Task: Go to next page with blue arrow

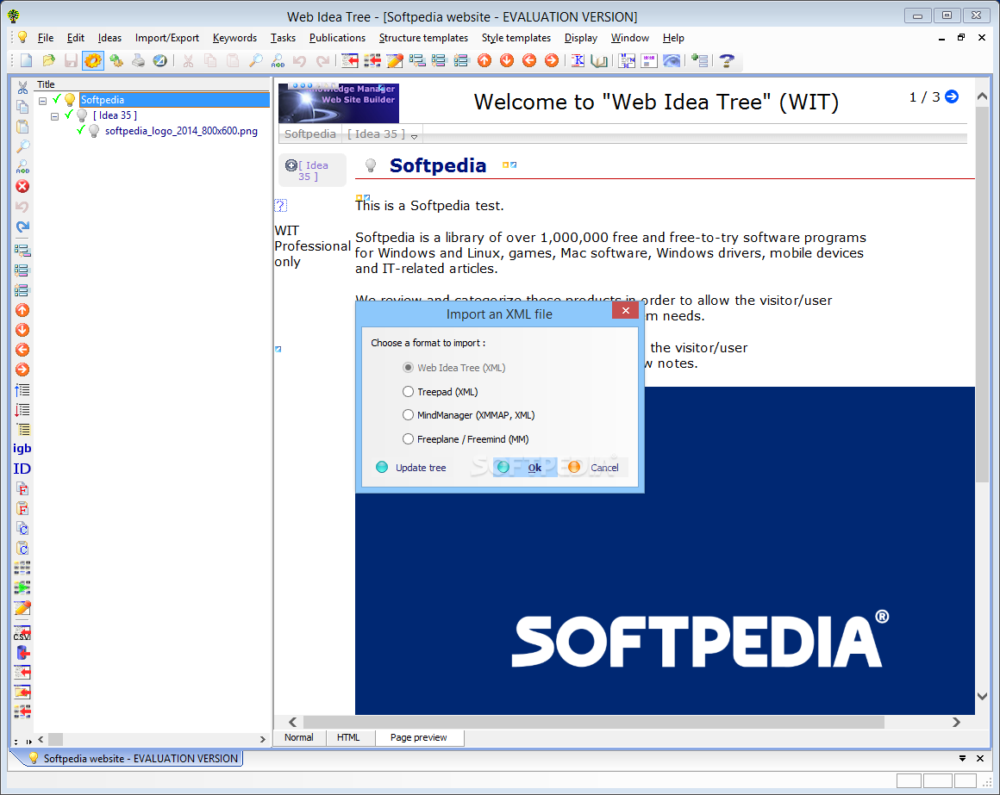Action: (952, 96)
